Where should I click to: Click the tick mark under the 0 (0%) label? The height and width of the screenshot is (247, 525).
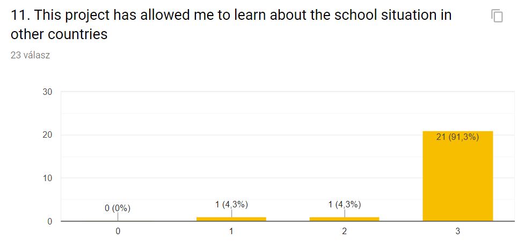click(118, 216)
